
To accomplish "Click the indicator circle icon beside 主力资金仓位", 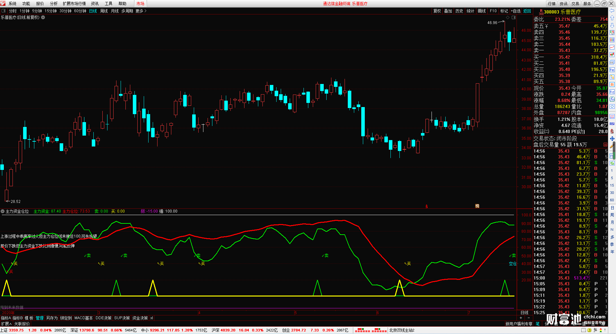I will [x=3, y=211].
